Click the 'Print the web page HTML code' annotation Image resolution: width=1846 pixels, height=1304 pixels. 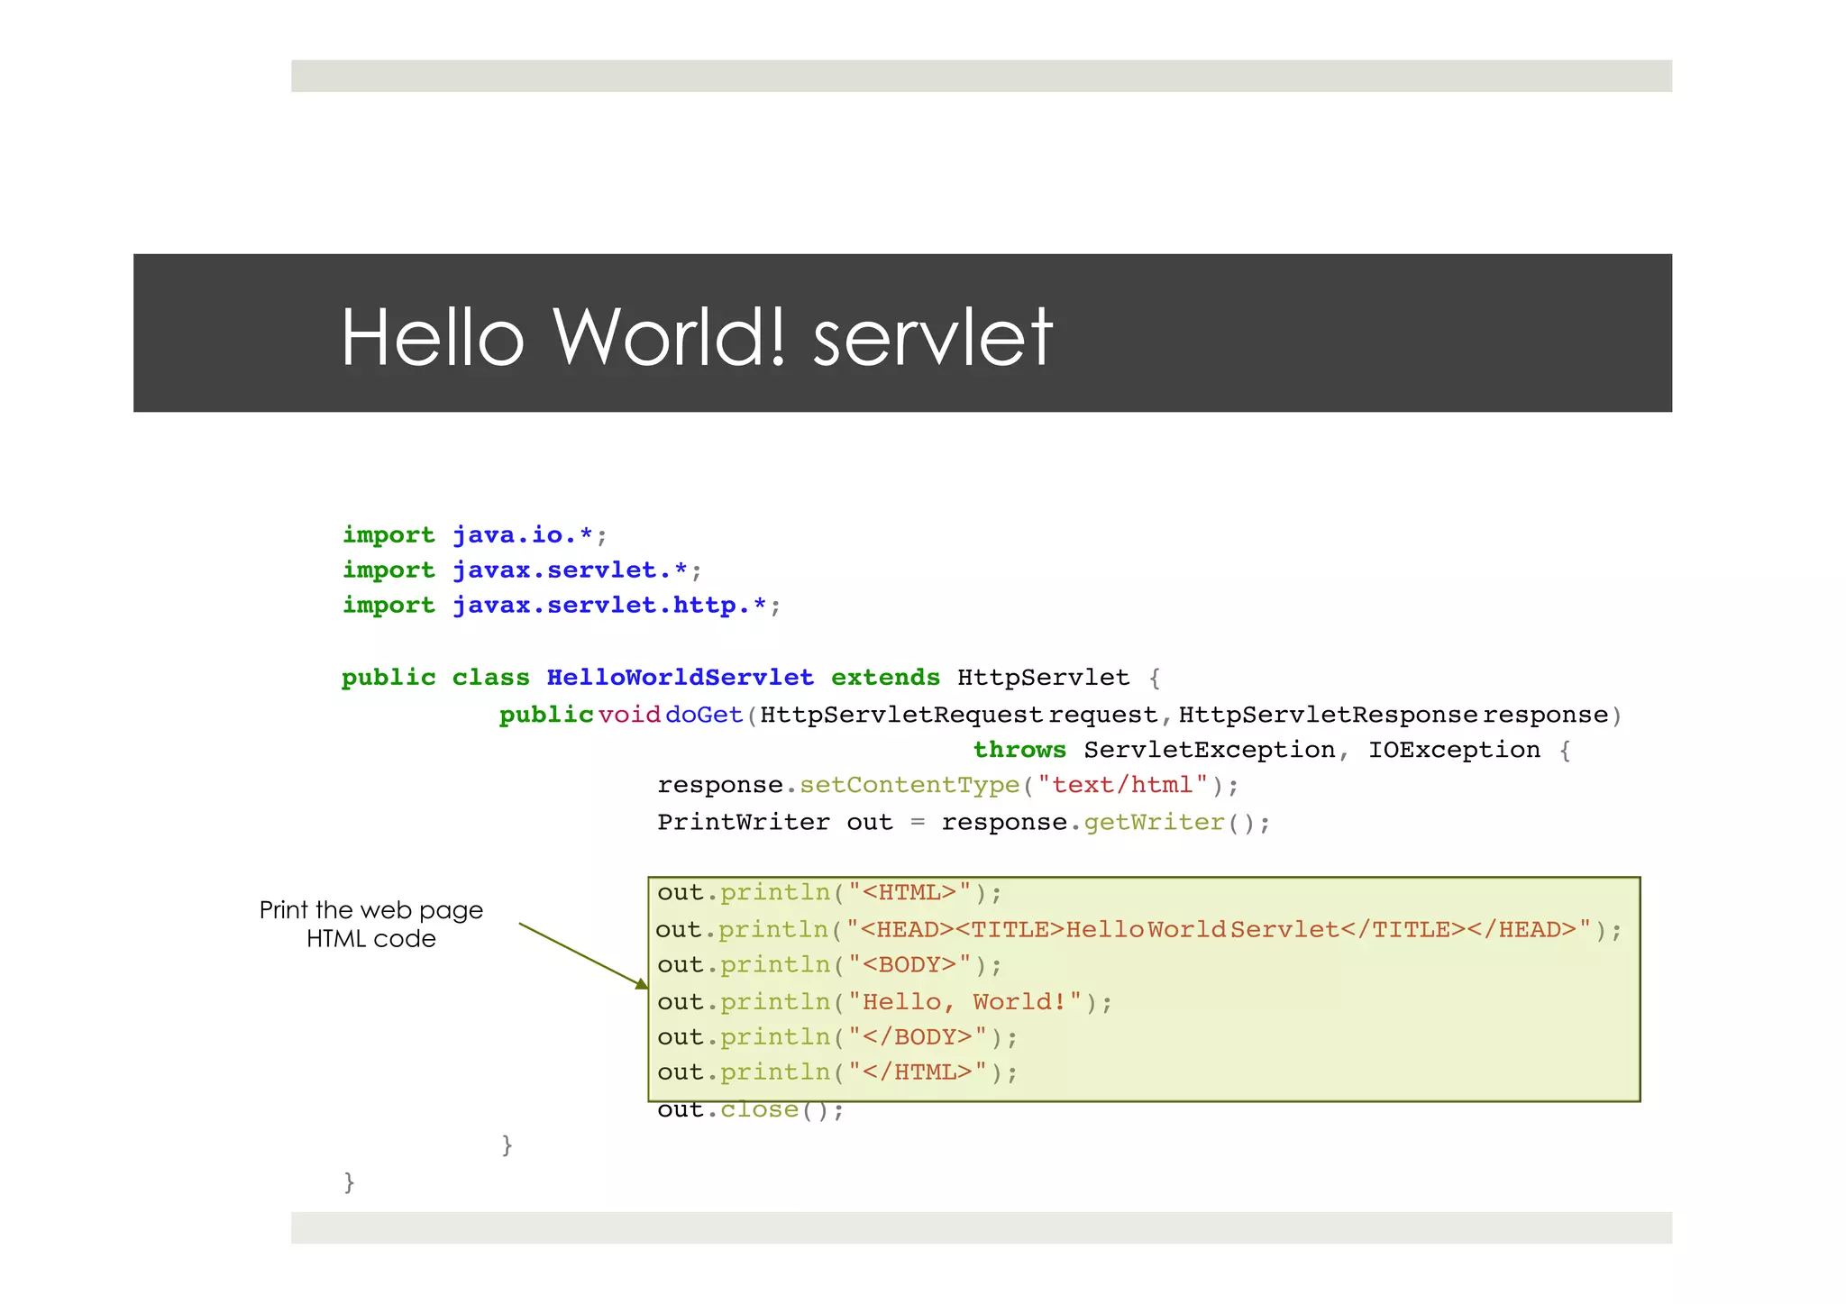(x=371, y=924)
